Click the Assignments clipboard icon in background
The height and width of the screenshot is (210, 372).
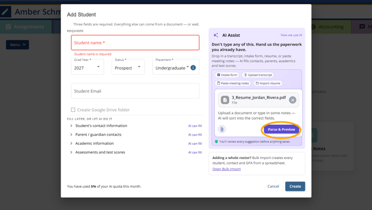pyautogui.click(x=8, y=27)
